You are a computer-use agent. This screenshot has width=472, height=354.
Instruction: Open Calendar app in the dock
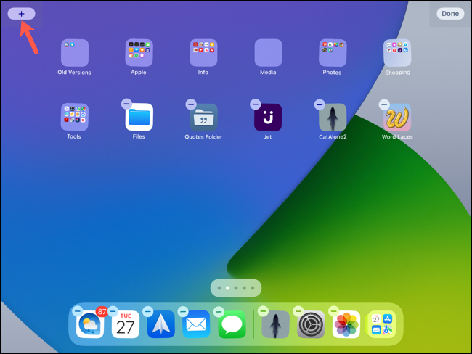(126, 324)
